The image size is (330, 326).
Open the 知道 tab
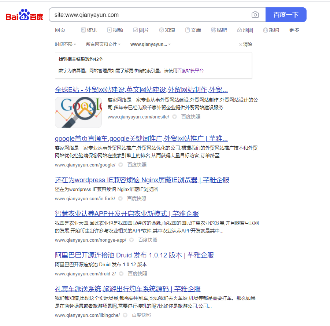[167, 30]
